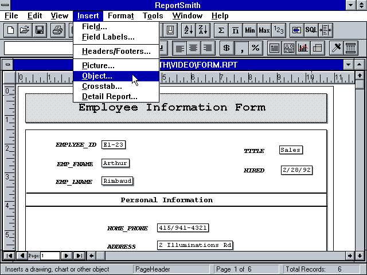Select Headers/Footers... menu entry
The image size is (367, 275).
116,52
